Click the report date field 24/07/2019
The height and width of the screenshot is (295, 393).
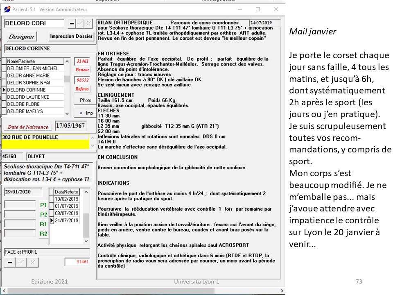pyautogui.click(x=265, y=23)
